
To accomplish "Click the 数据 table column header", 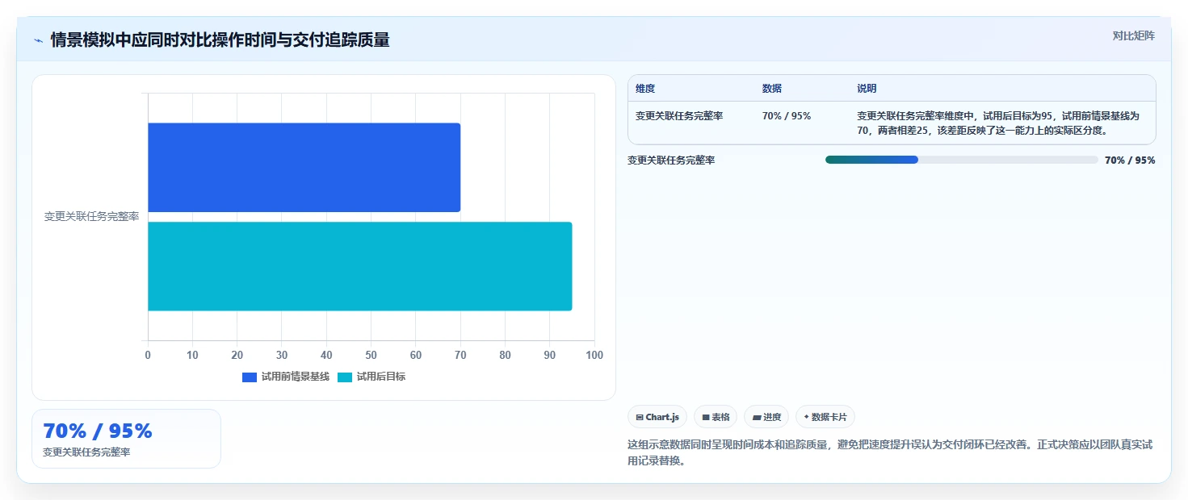I will (x=772, y=89).
